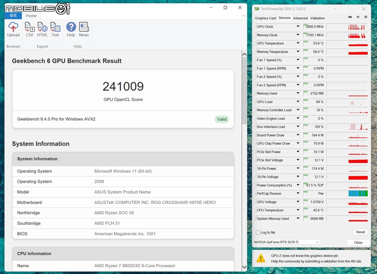
Task: Click the PerfCap Reason color graph
Action: coord(347,193)
